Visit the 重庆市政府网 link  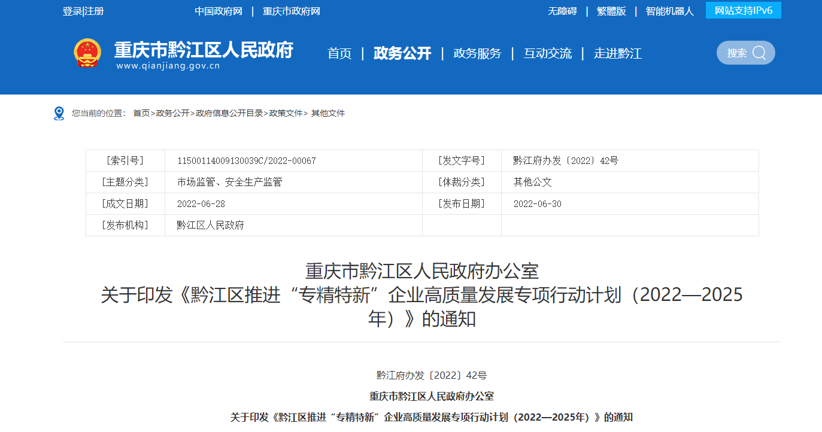pos(292,11)
